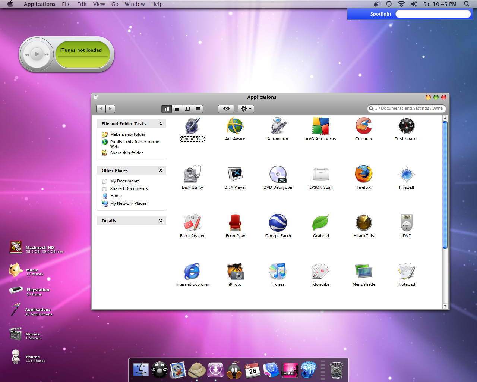Viewport: 477px width, 382px height.
Task: Select the DVD Decrypter icon
Action: (278, 175)
